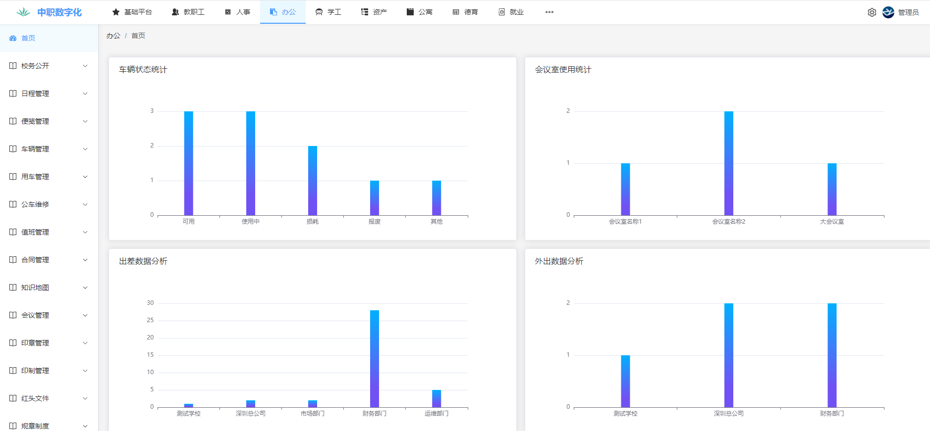Click the book icon beside 车辆管理

(x=13, y=149)
